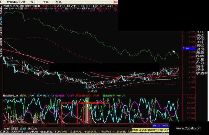Open the 关联报价 bottom tab
This screenshot has height=135, width=209.
[x=17, y=132]
